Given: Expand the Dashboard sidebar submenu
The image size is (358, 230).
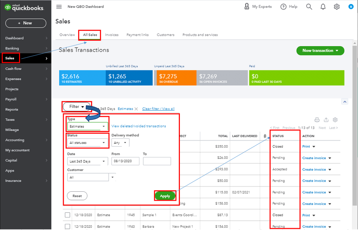Looking at the screenshot, I should 46,38.
